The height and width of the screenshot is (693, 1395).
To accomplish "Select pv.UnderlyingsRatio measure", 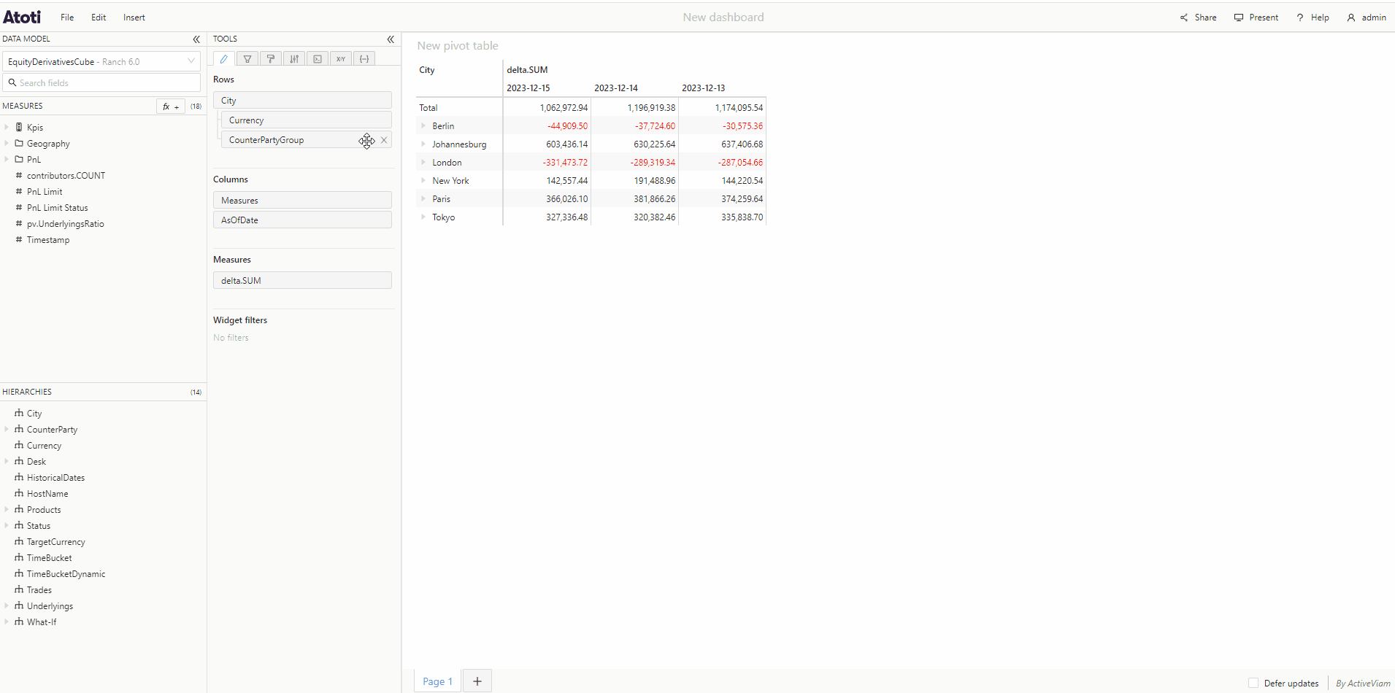I will 65,224.
